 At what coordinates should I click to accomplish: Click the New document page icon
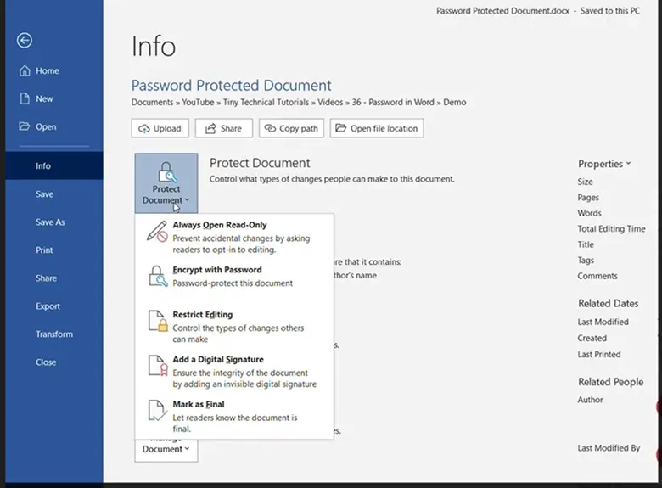(x=25, y=98)
